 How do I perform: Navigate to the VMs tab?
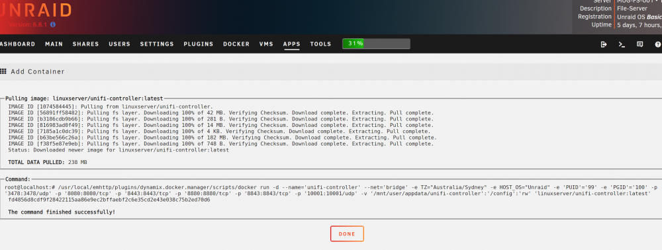[x=266, y=44]
